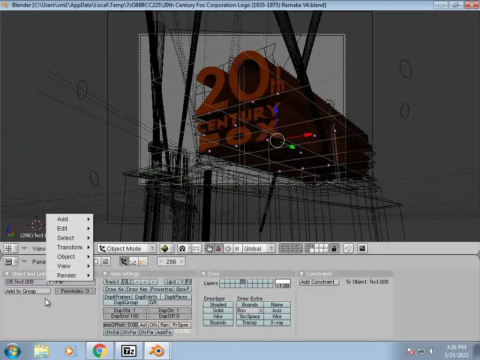Open the Global orientation dropdown
Screen dimensions: 480x360
pos(258,248)
